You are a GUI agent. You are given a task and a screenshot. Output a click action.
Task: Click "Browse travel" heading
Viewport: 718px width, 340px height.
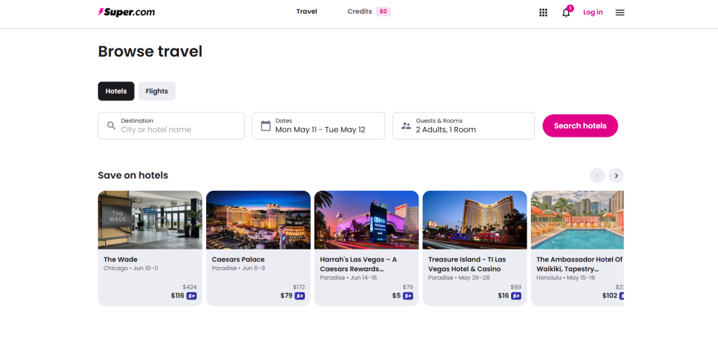pyautogui.click(x=150, y=51)
